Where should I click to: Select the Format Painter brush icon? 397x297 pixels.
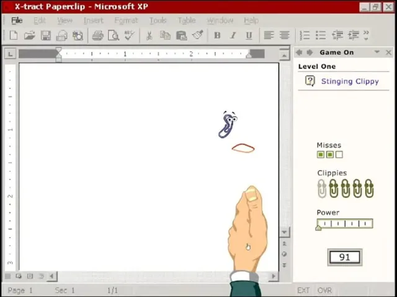(198, 35)
